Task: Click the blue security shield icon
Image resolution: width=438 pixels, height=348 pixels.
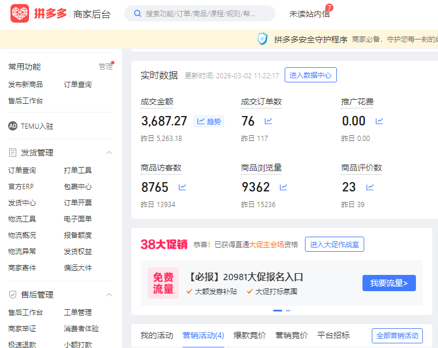Action: point(263,39)
